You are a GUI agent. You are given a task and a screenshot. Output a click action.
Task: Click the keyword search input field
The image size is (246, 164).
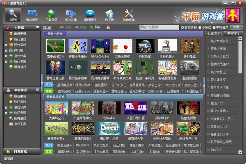(159, 27)
